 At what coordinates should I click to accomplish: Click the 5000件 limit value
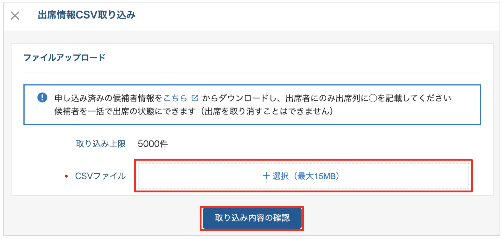[x=153, y=144]
